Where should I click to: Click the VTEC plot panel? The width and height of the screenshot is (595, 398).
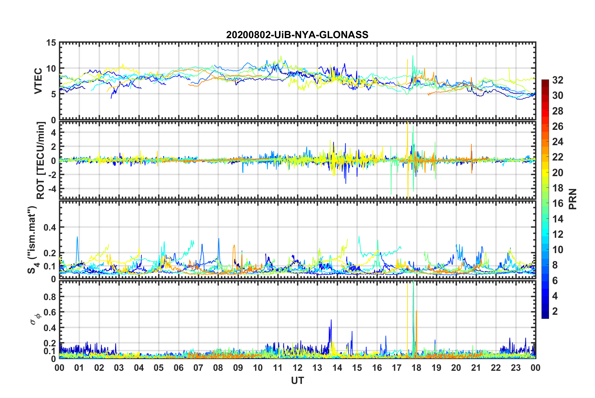(297, 81)
